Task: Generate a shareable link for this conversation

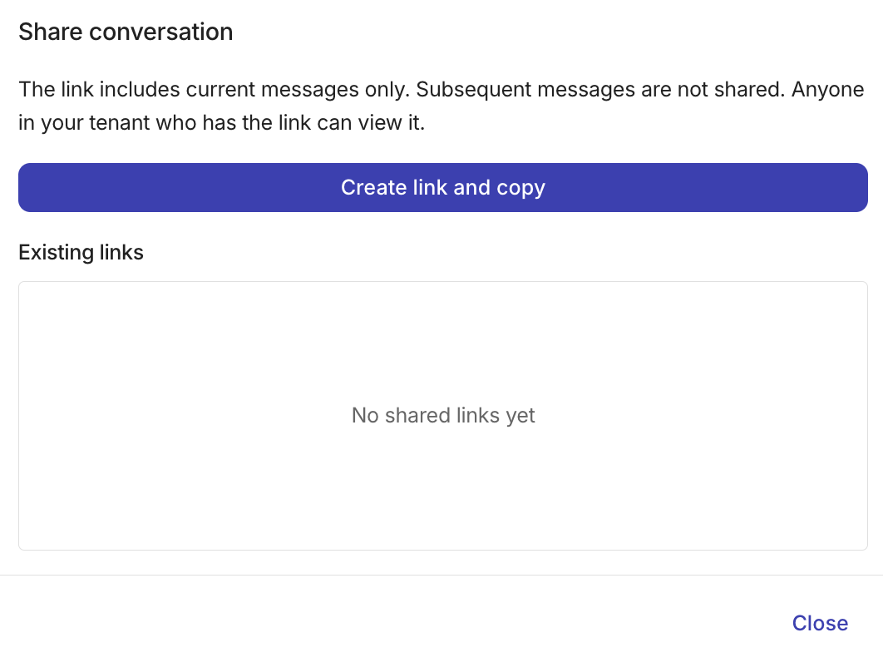Action: (x=441, y=187)
